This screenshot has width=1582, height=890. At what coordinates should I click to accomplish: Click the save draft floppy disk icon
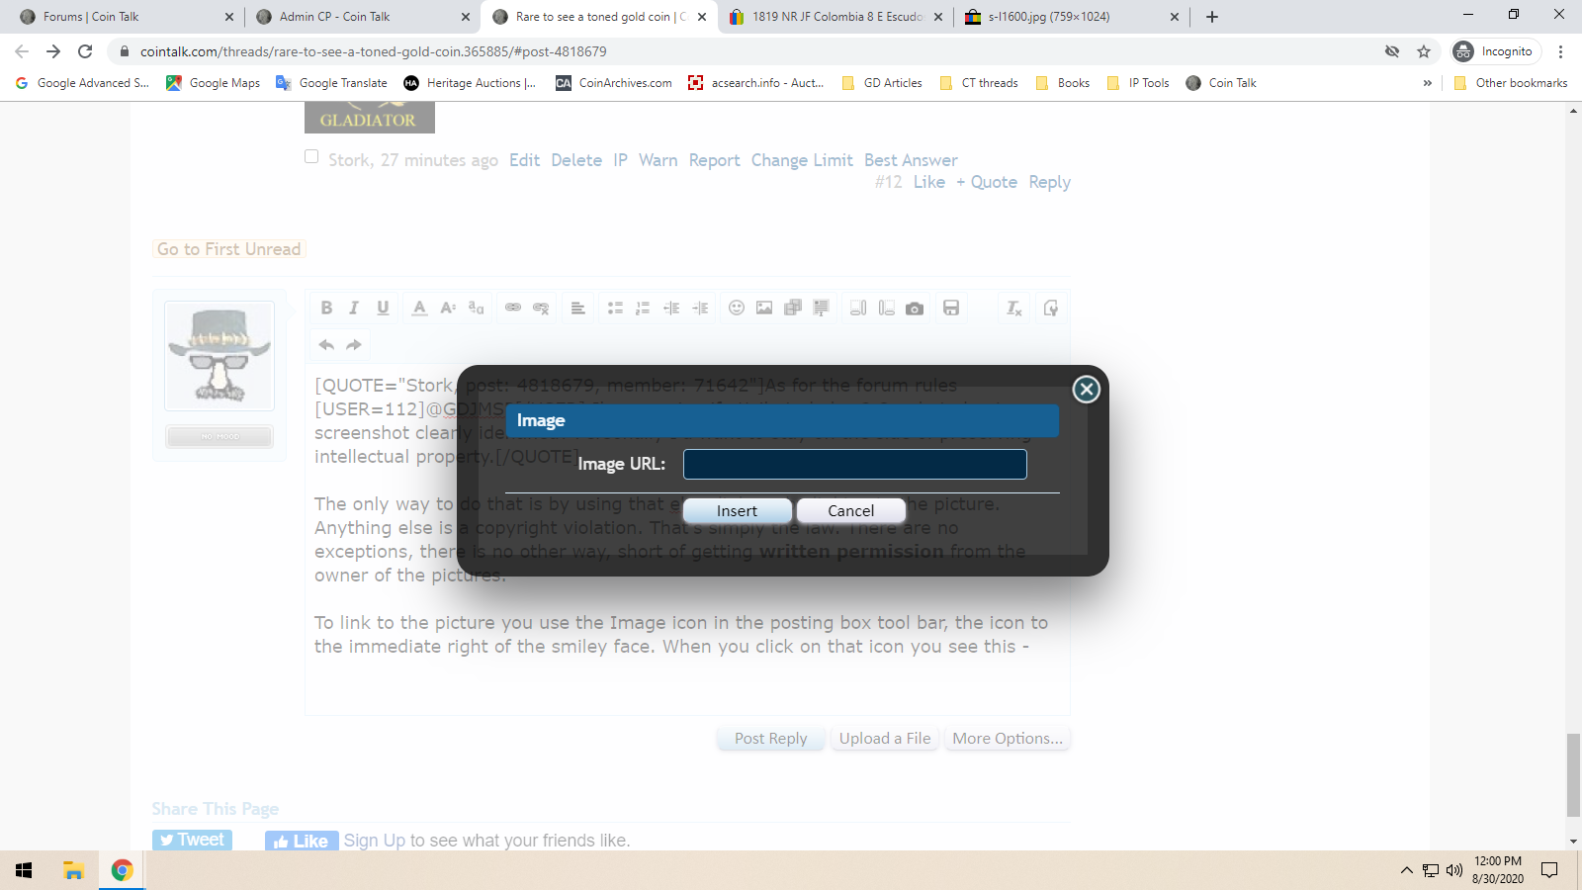pos(951,308)
